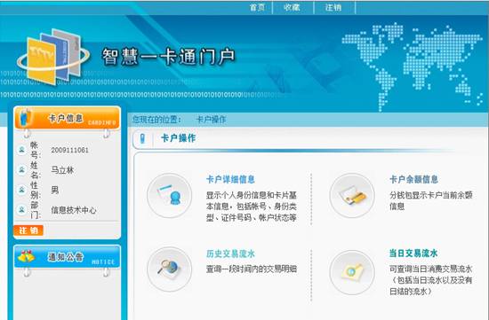Open the 卡户详细信息 link
Viewport: 489px width, 320px height.
click(x=230, y=179)
